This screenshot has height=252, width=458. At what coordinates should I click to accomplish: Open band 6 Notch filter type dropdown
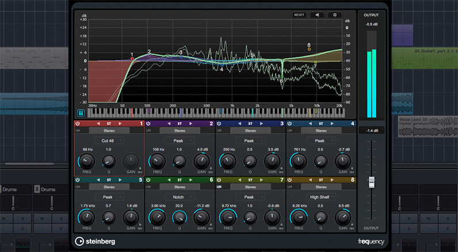[x=180, y=197]
